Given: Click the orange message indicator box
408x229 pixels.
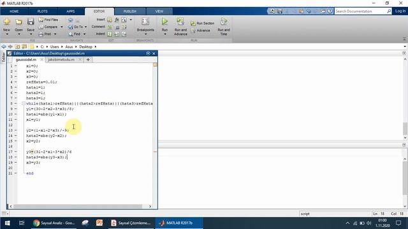Looking at the screenshot, I should click(x=155, y=65).
